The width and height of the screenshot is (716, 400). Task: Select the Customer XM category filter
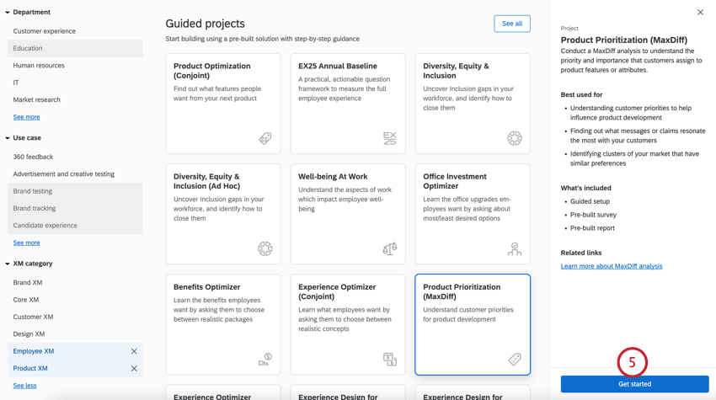coord(33,317)
